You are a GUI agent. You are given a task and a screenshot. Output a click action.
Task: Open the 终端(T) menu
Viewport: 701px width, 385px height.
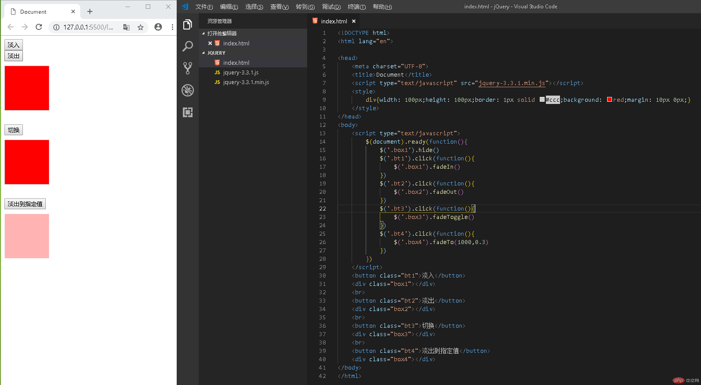(x=357, y=7)
